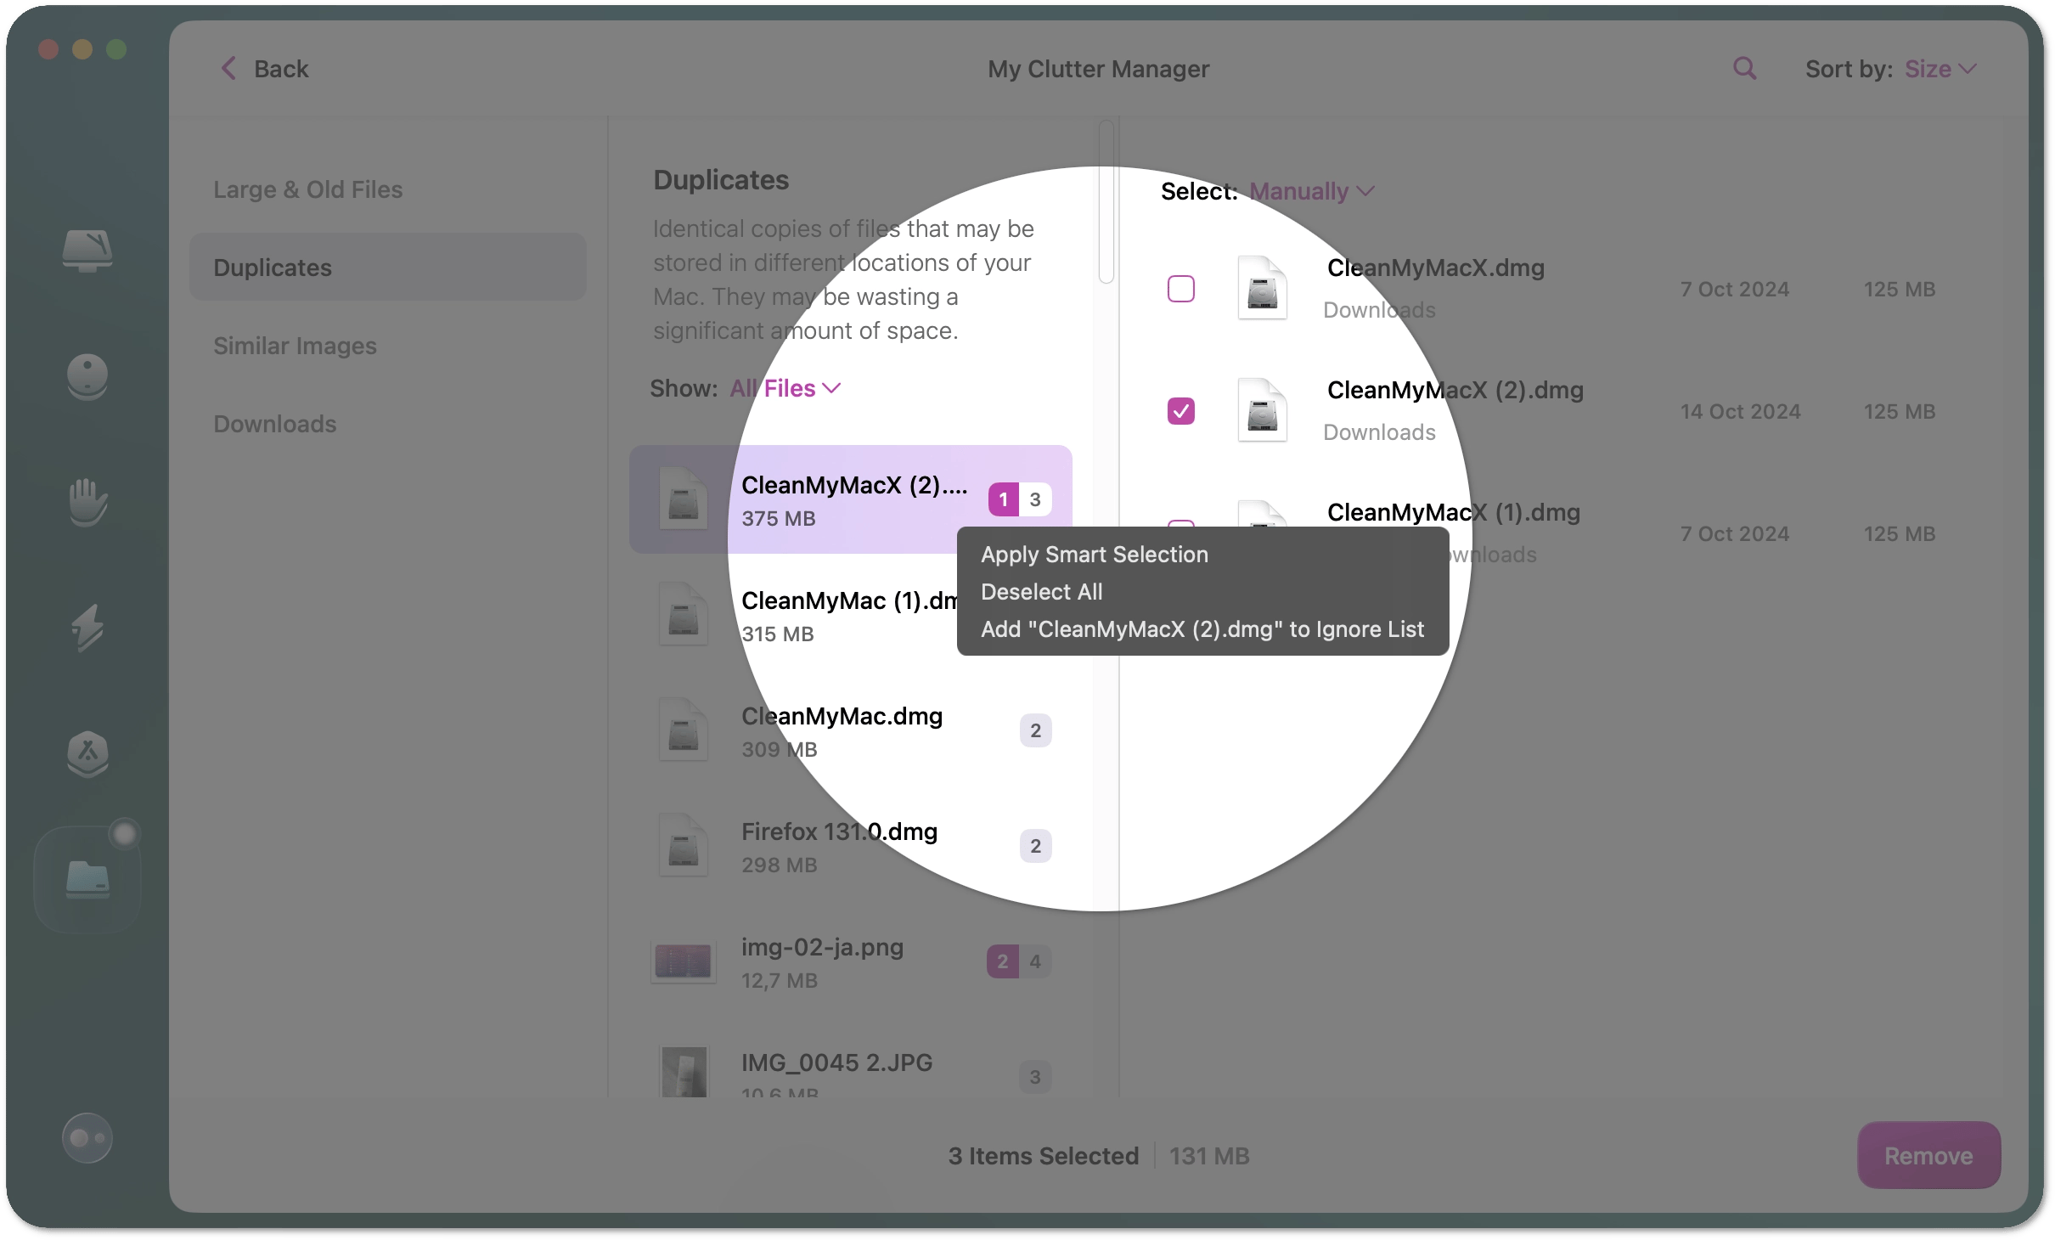Select the CleanMyMac (1).dmg 315 MB group

(x=851, y=614)
